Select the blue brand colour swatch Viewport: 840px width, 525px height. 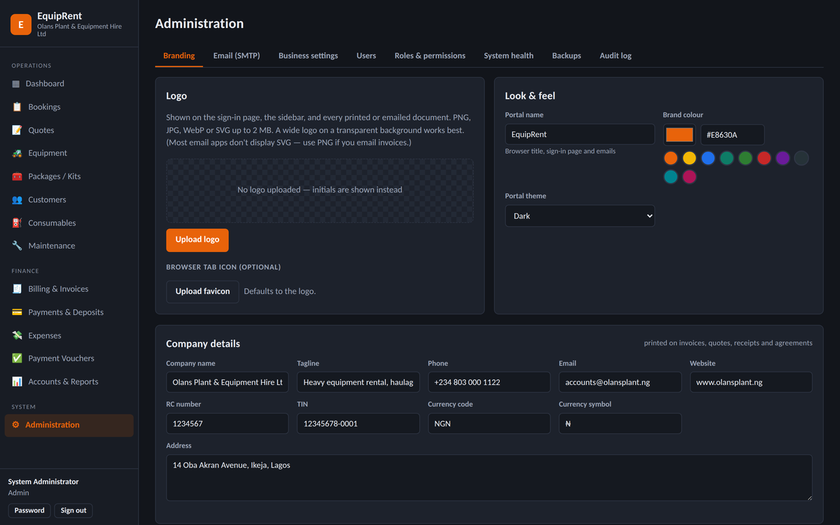[x=708, y=158]
